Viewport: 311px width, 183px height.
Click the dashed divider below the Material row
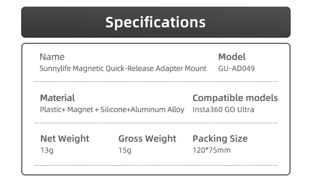point(155,123)
